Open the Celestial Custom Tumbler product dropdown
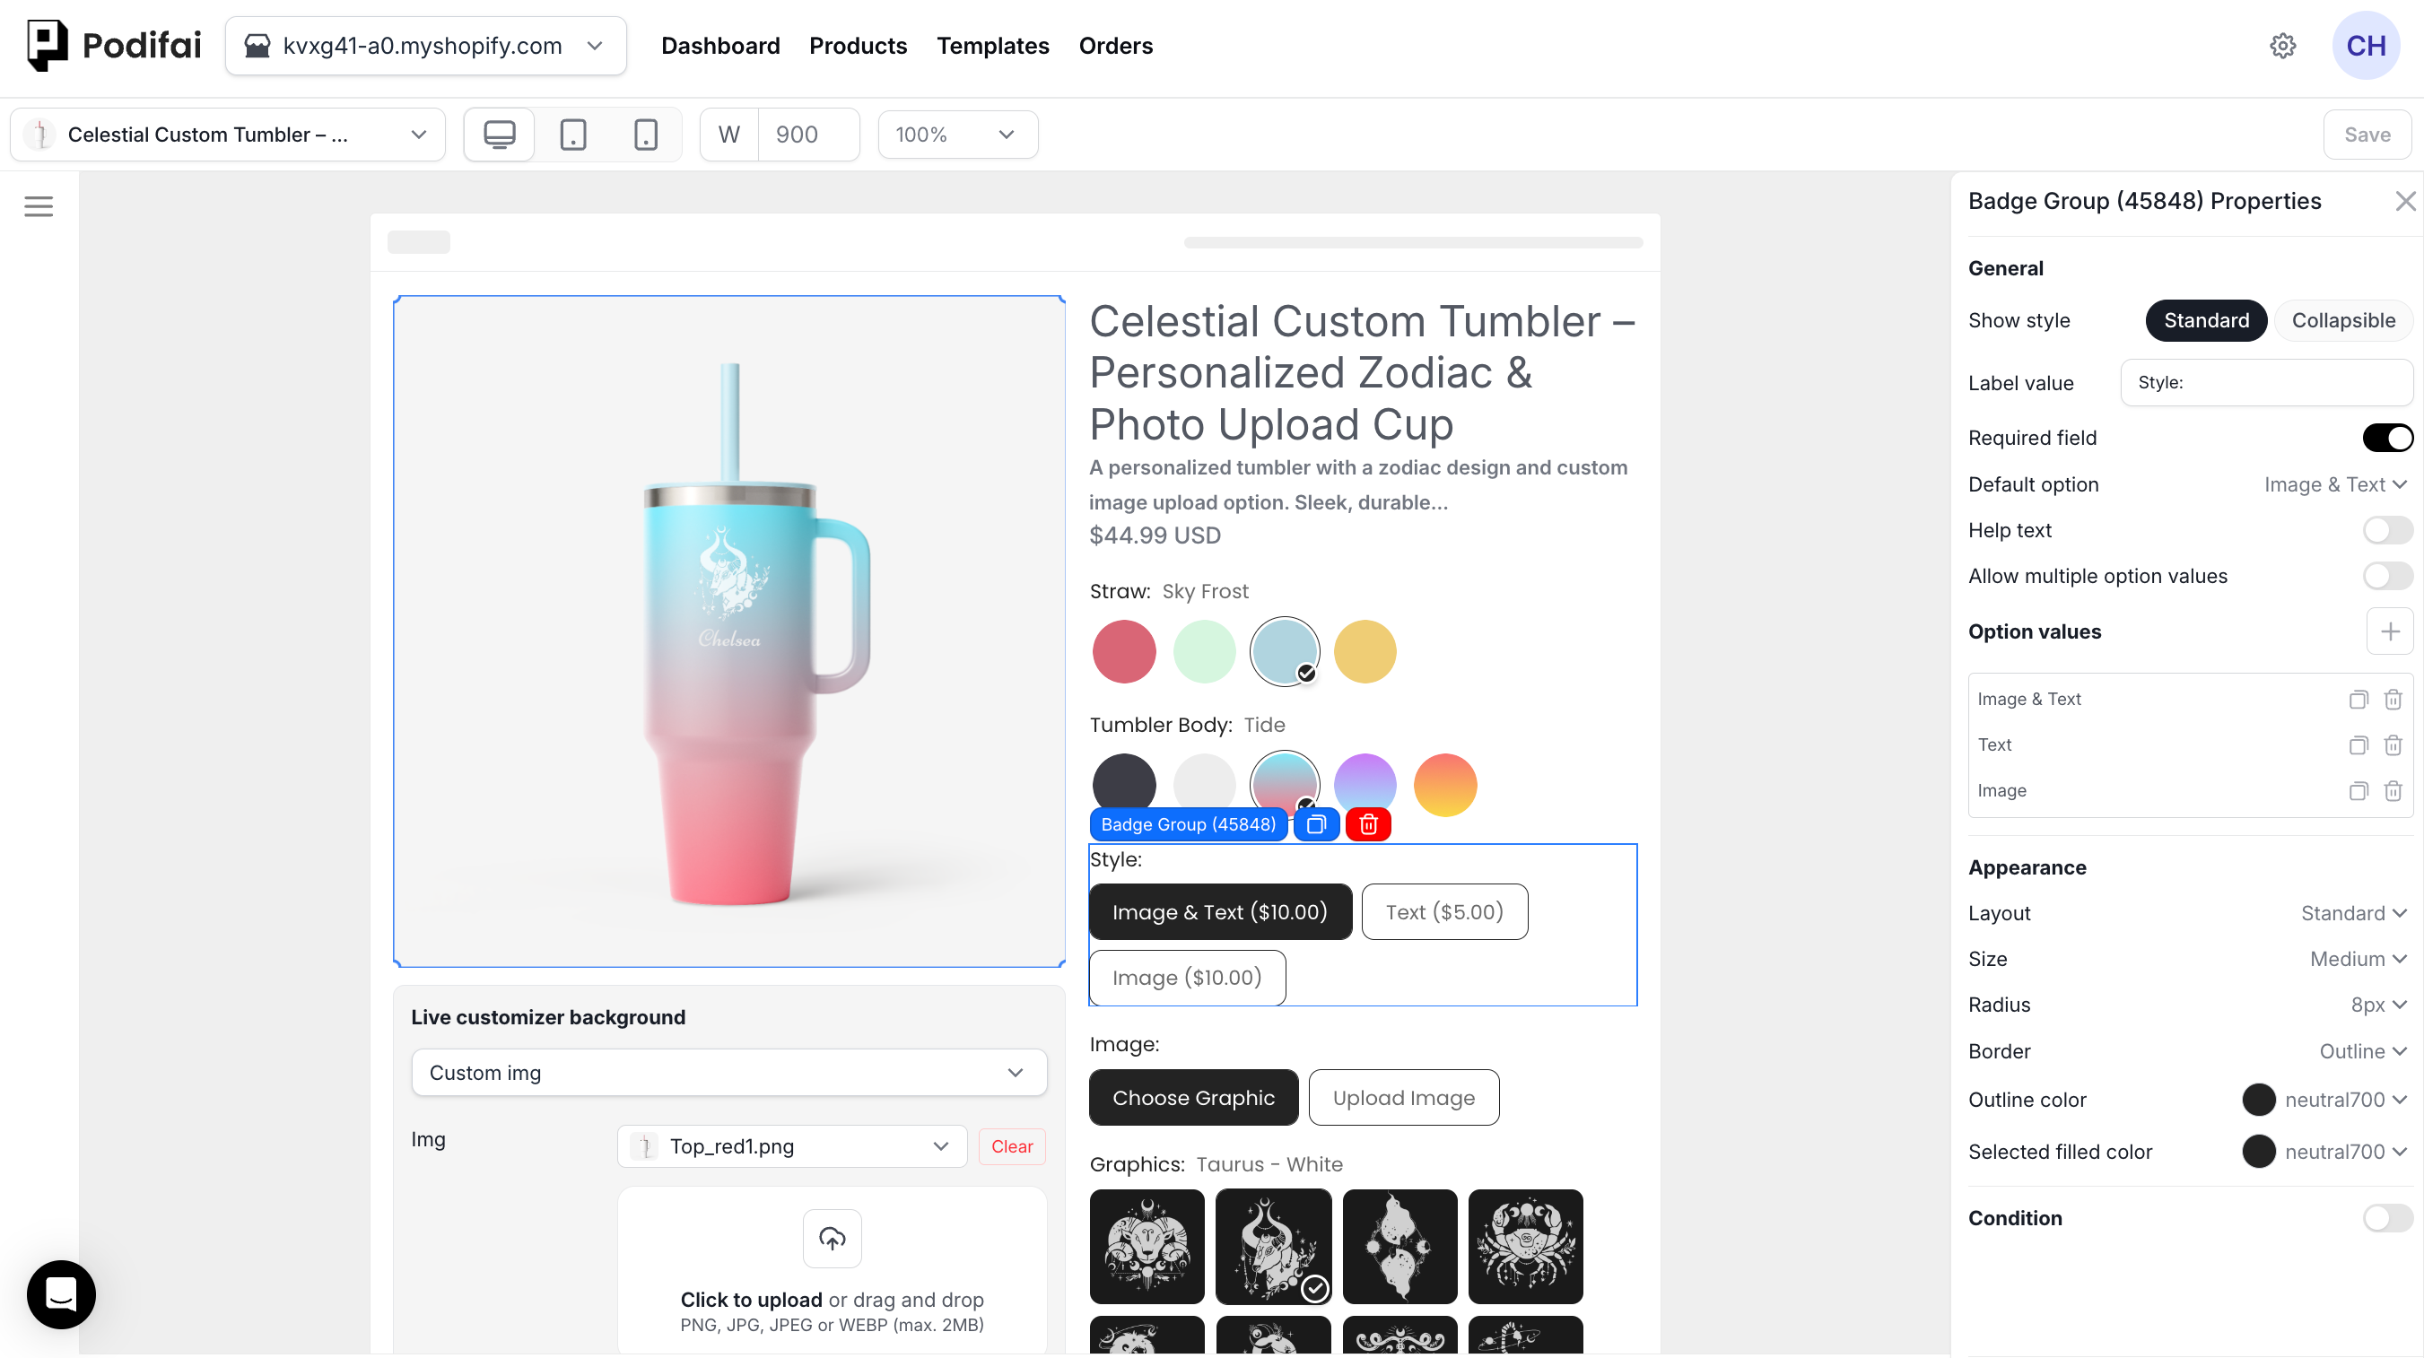This screenshot has width=2424, height=1358. [x=228, y=135]
